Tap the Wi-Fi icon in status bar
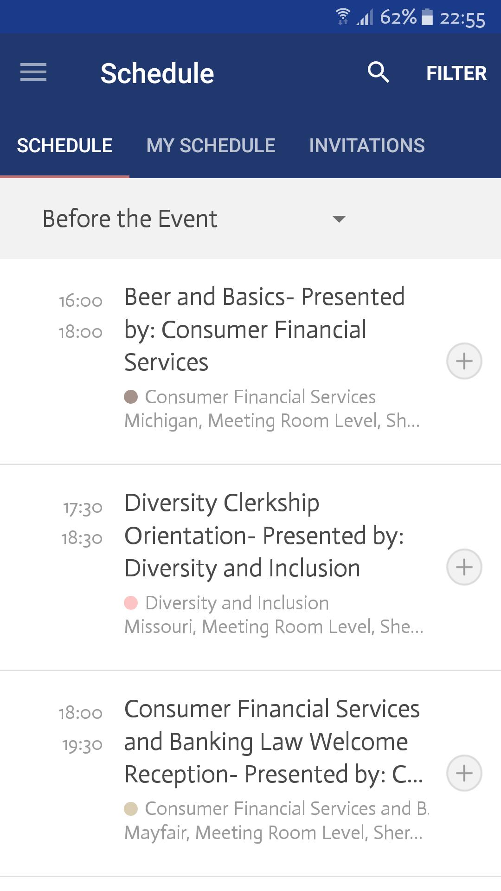 coord(342,15)
